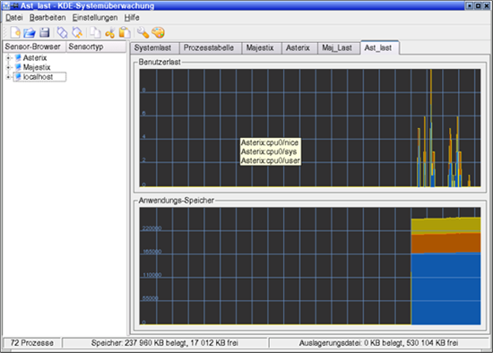The width and height of the screenshot is (493, 353).
Task: Expand the localhost tree node
Action: point(8,77)
